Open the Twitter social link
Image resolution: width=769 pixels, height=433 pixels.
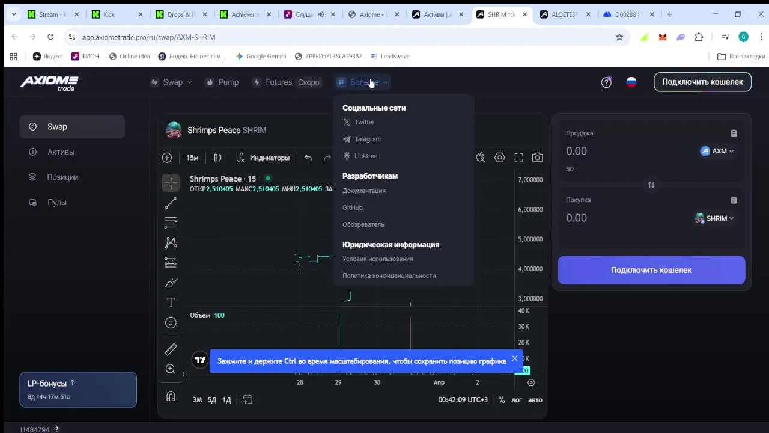click(359, 122)
